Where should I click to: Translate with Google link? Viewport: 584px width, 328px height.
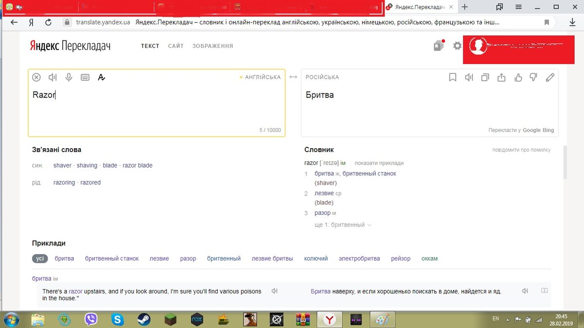[532, 130]
